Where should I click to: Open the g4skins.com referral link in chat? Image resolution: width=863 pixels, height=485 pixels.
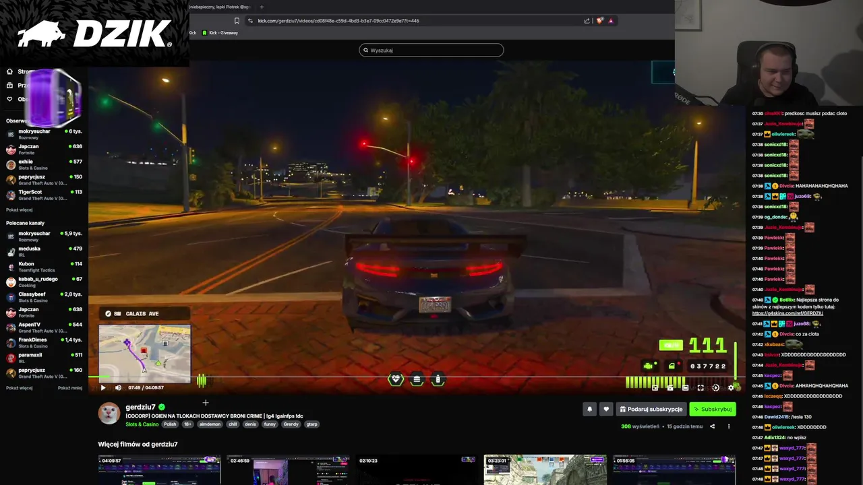(787, 313)
